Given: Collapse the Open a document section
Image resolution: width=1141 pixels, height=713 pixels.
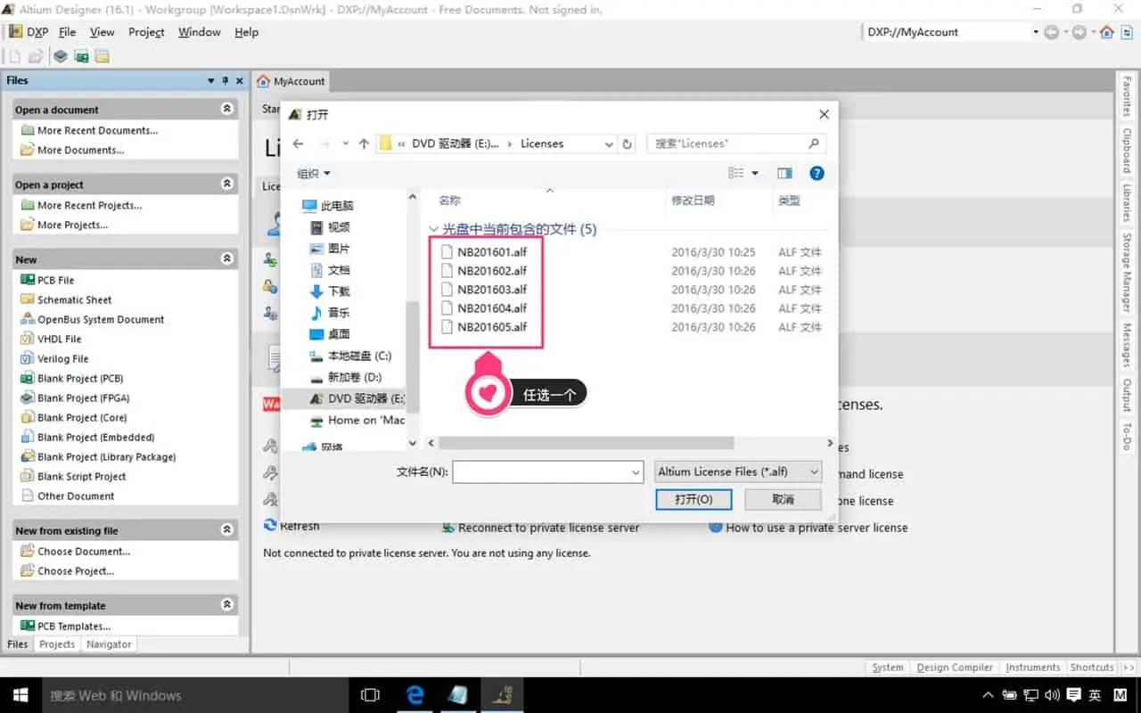Looking at the screenshot, I should [x=227, y=109].
